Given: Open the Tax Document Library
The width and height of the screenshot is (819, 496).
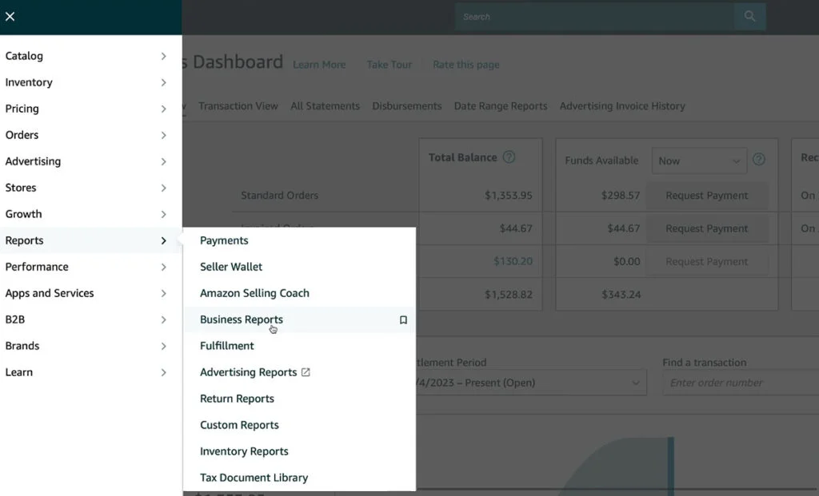Looking at the screenshot, I should tap(253, 477).
